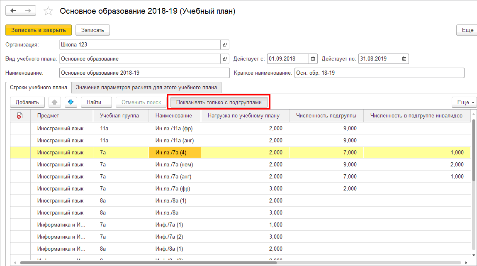Select the highlighted cell Ин.яз./7а (4)
The height and width of the screenshot is (266, 477).
click(x=175, y=152)
